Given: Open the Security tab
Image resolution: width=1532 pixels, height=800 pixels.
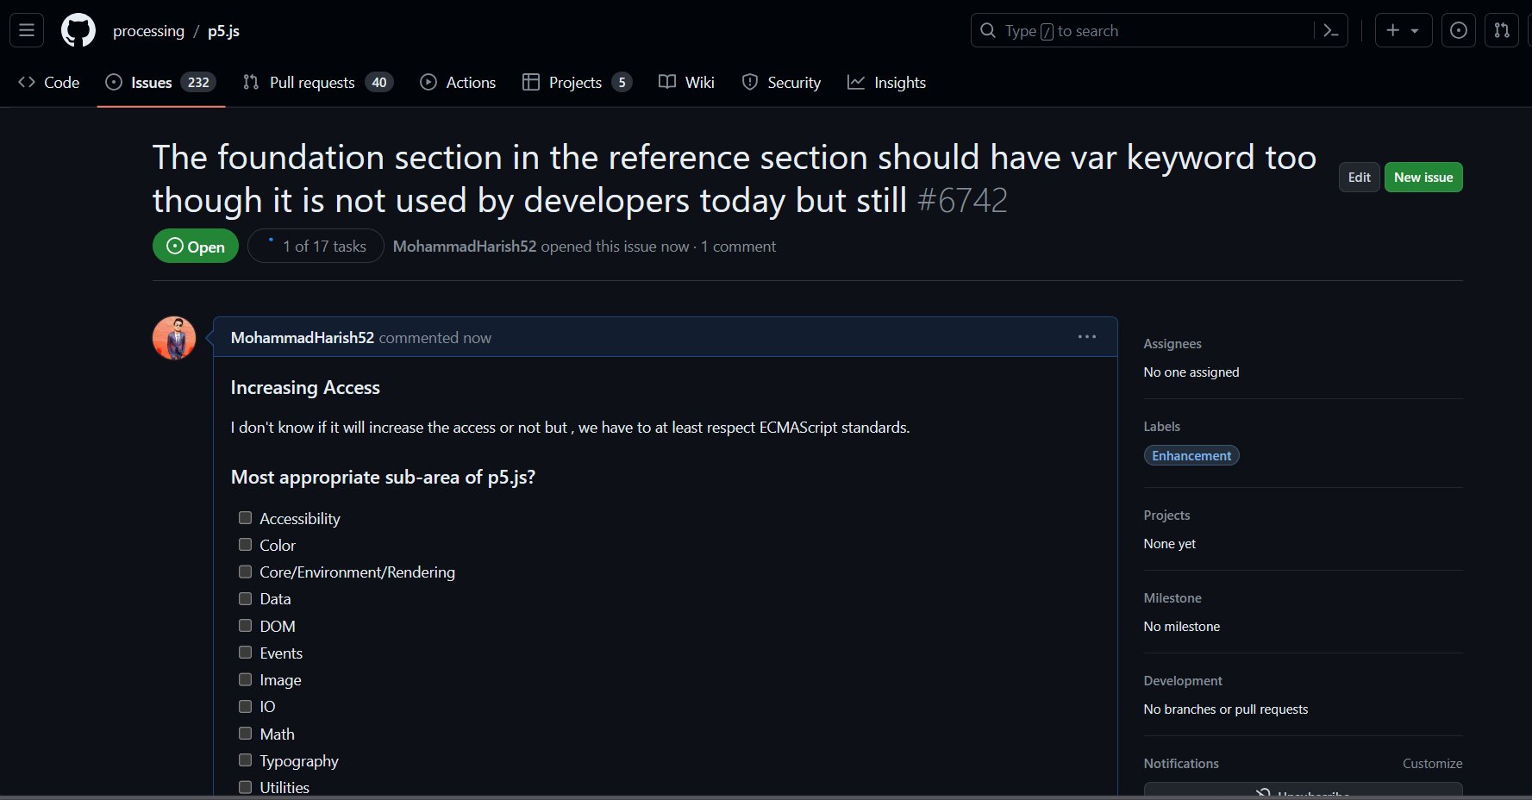Looking at the screenshot, I should [x=782, y=83].
